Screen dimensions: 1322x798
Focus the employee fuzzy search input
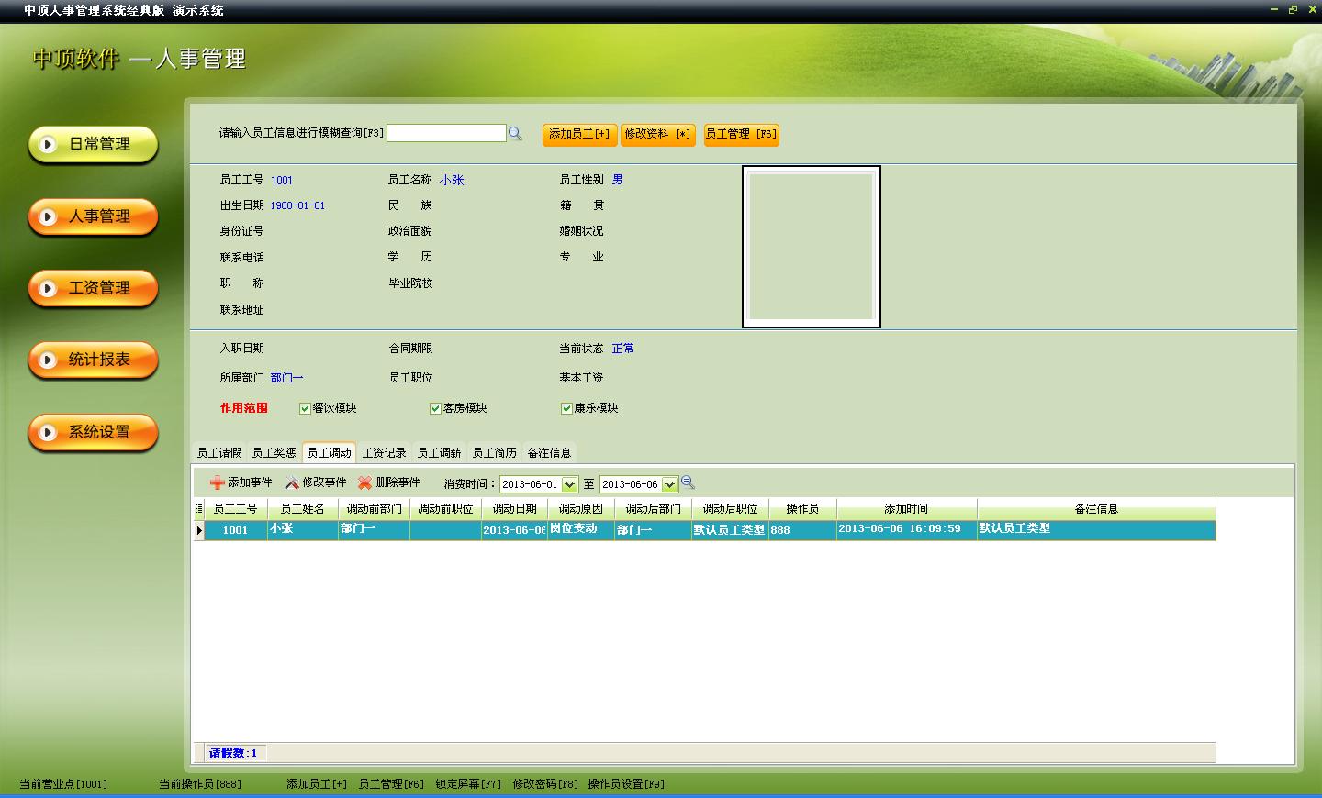(446, 133)
